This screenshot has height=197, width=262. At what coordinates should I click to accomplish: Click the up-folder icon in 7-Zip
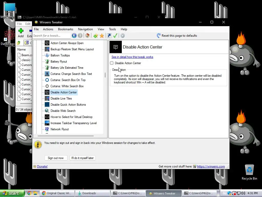[19, 43]
